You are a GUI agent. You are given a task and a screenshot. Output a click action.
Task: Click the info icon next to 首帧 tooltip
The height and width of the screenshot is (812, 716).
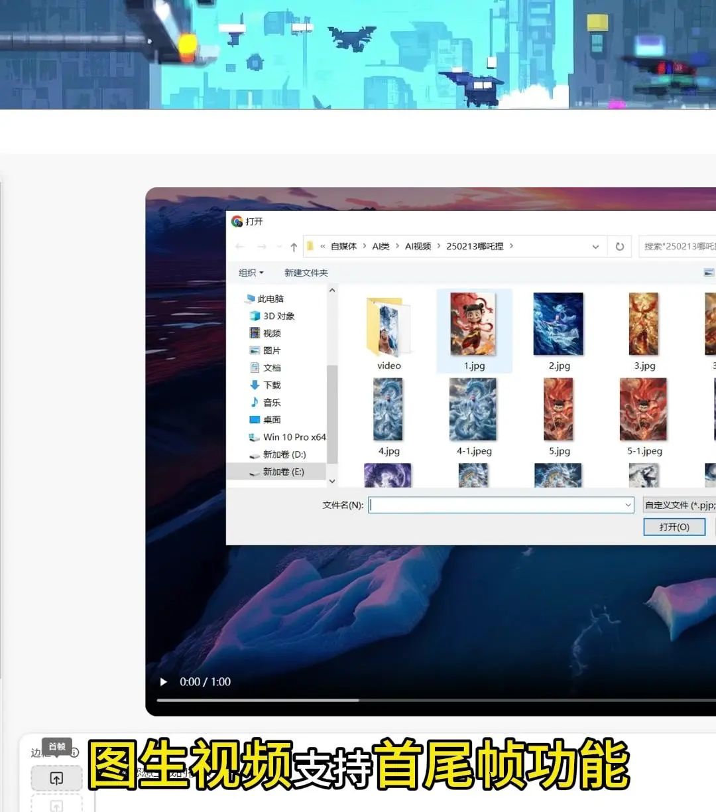(x=73, y=752)
